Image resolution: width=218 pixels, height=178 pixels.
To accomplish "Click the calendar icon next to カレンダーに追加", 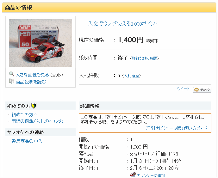I will click(133, 175).
